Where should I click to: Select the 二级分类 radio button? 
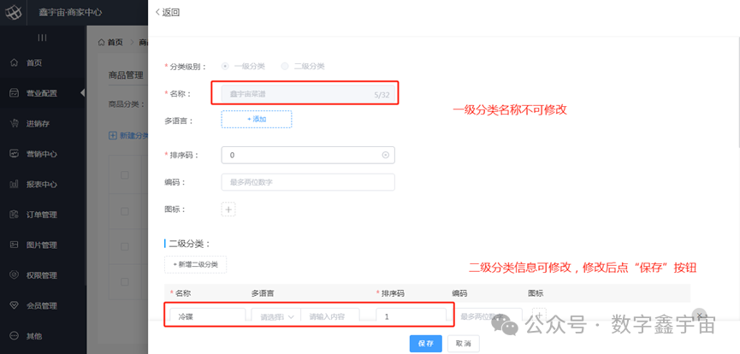285,66
